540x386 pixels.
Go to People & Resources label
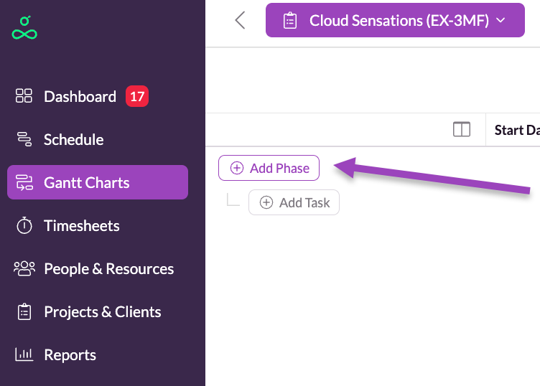[109, 268]
